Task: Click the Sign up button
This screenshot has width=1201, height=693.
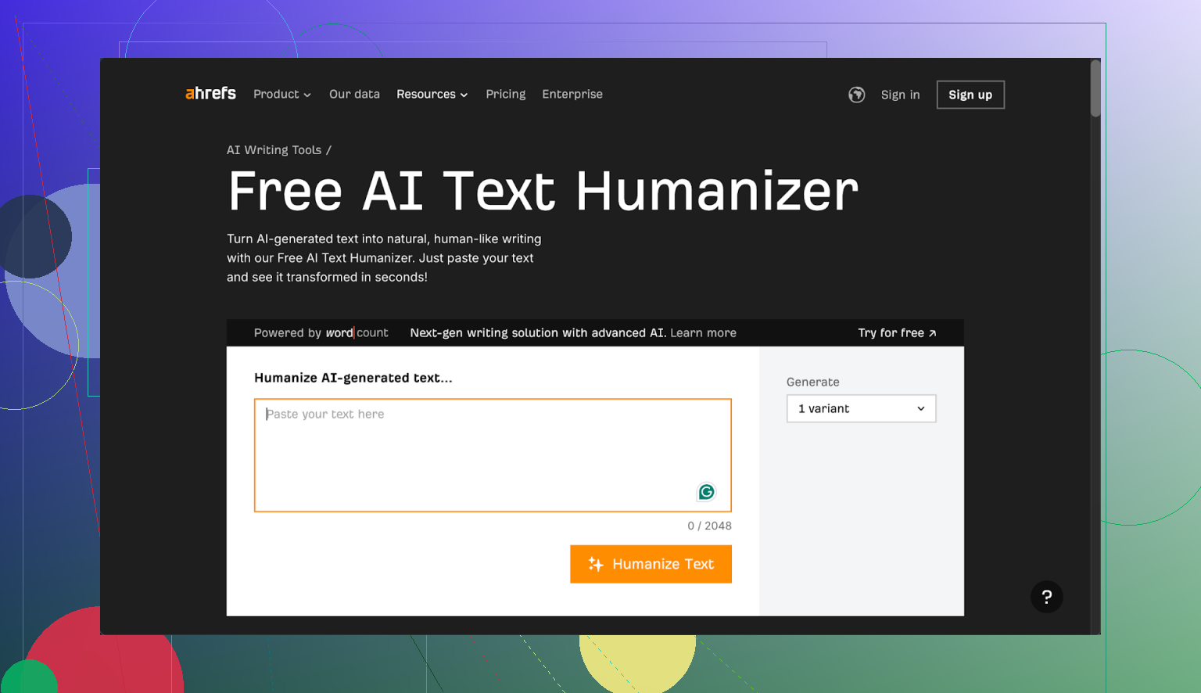Action: click(970, 95)
